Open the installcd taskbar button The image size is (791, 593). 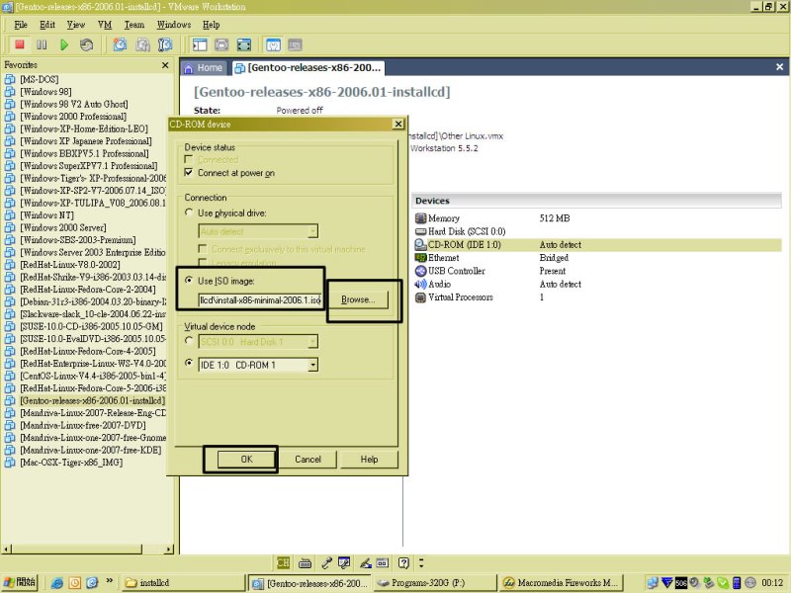183,583
